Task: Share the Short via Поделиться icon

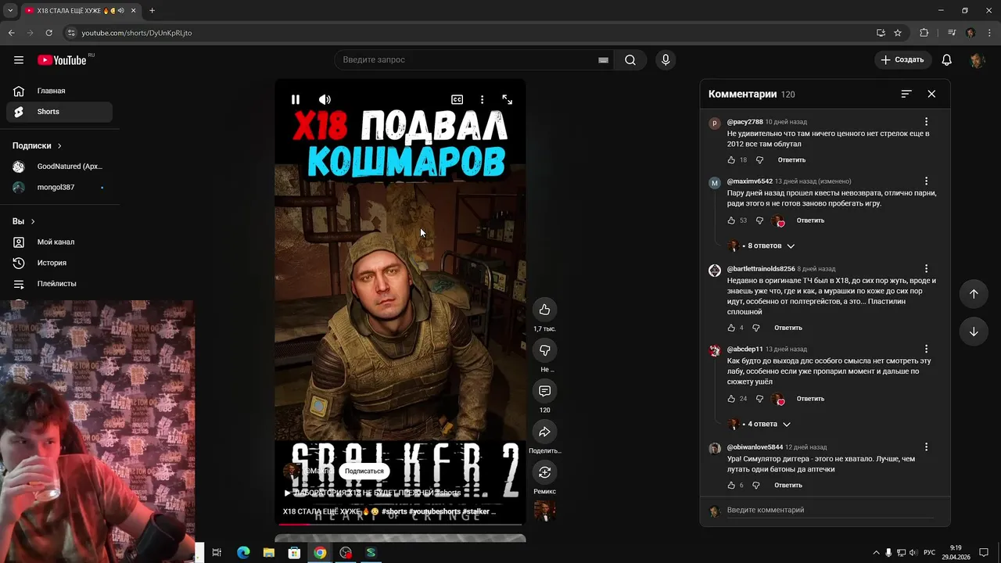Action: tap(545, 432)
